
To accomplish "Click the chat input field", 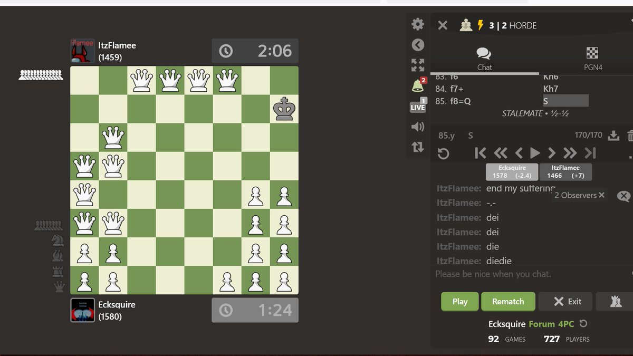I will click(532, 274).
